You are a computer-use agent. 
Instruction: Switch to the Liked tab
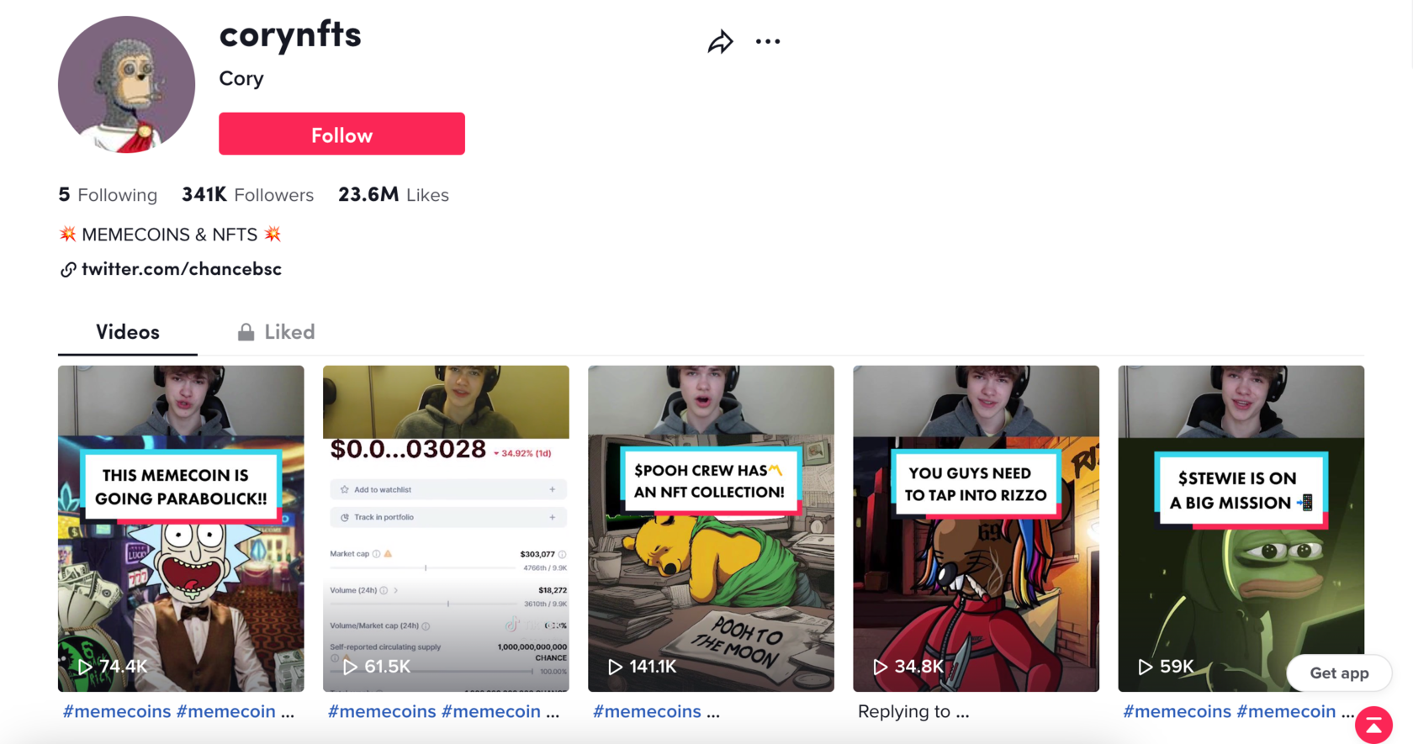(276, 332)
